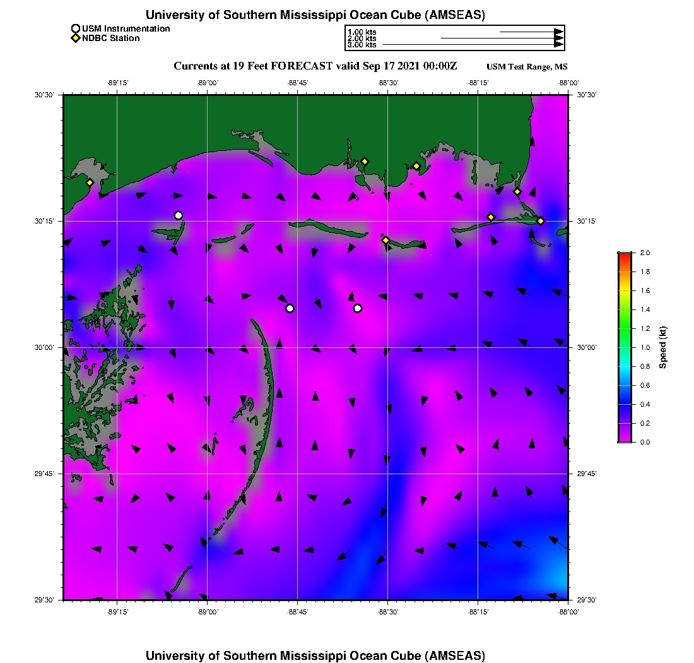Click the NDBC station marker just below the eastern mainland point

517,192
